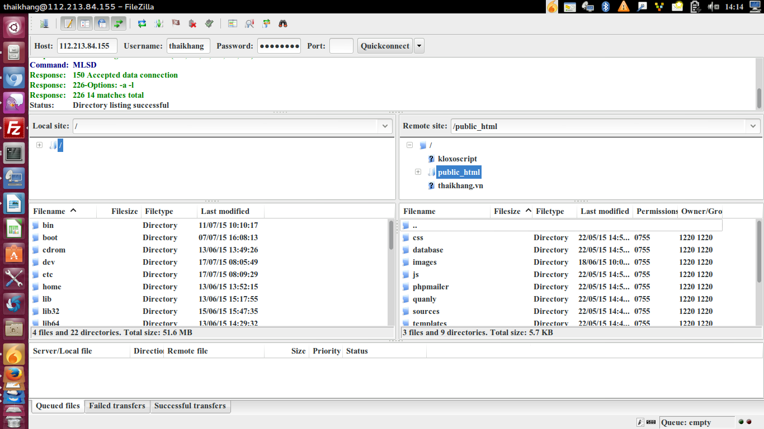Select thaikhang.vn in the remote tree

(460, 185)
